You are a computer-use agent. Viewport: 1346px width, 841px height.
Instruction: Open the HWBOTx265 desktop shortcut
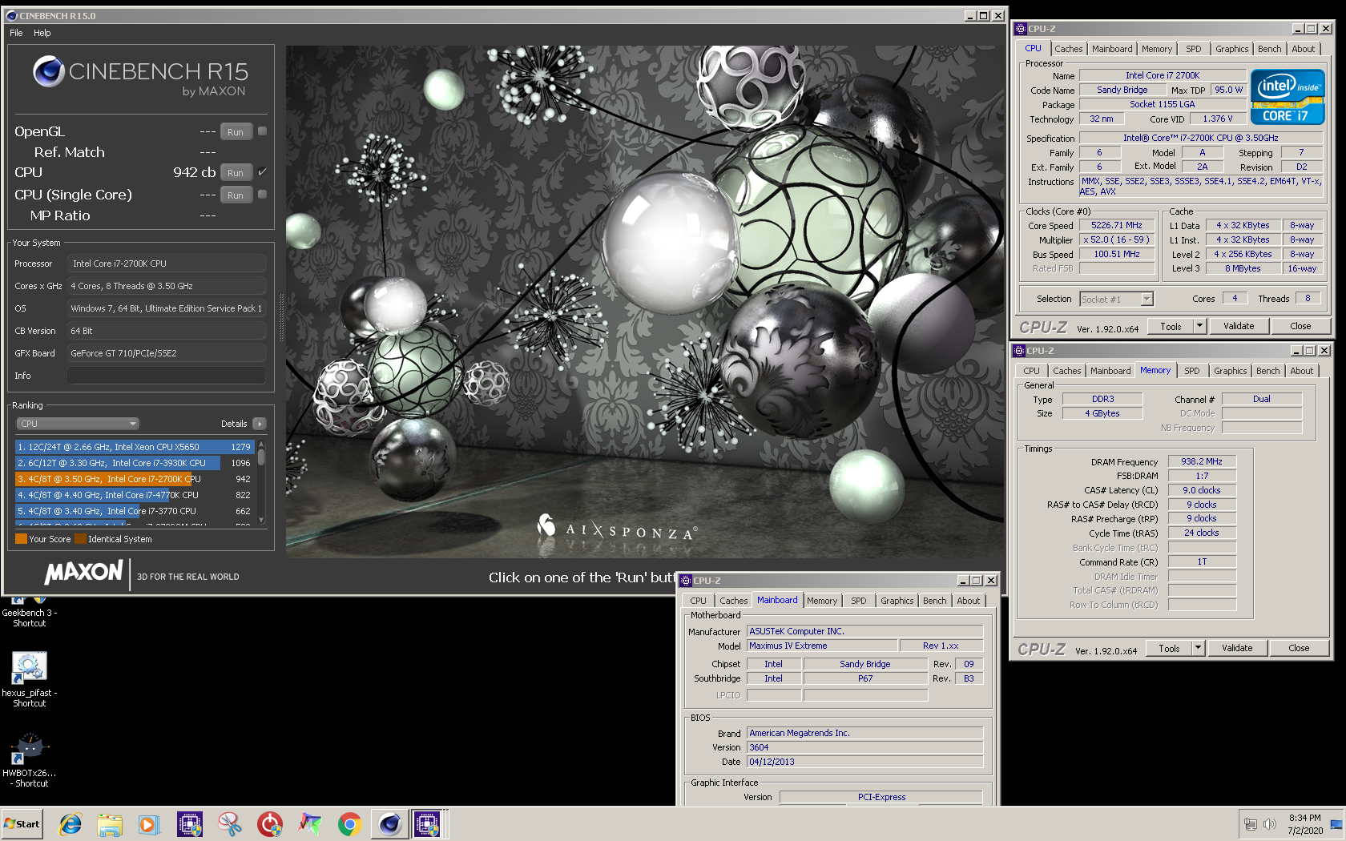tap(30, 759)
